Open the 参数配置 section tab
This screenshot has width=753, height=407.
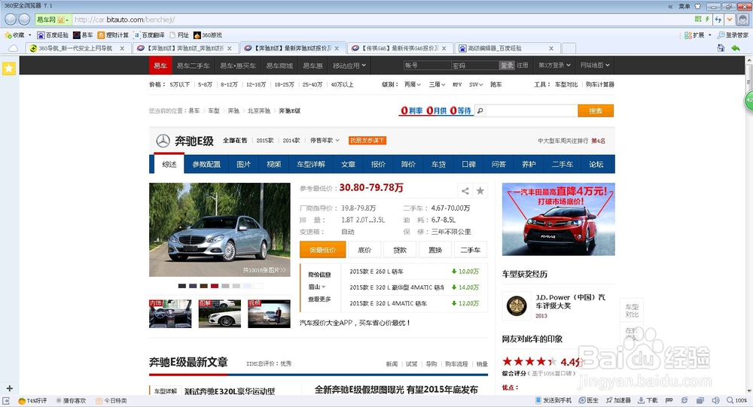(206, 164)
